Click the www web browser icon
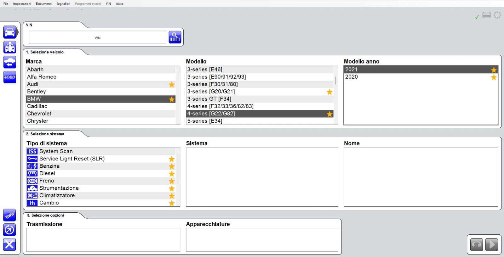504x257 pixels. coord(9,215)
